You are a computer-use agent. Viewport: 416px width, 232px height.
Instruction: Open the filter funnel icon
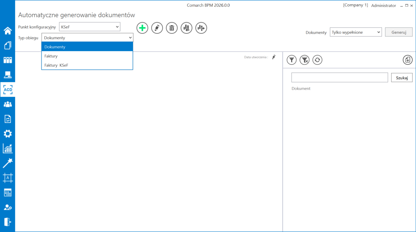pos(292,60)
